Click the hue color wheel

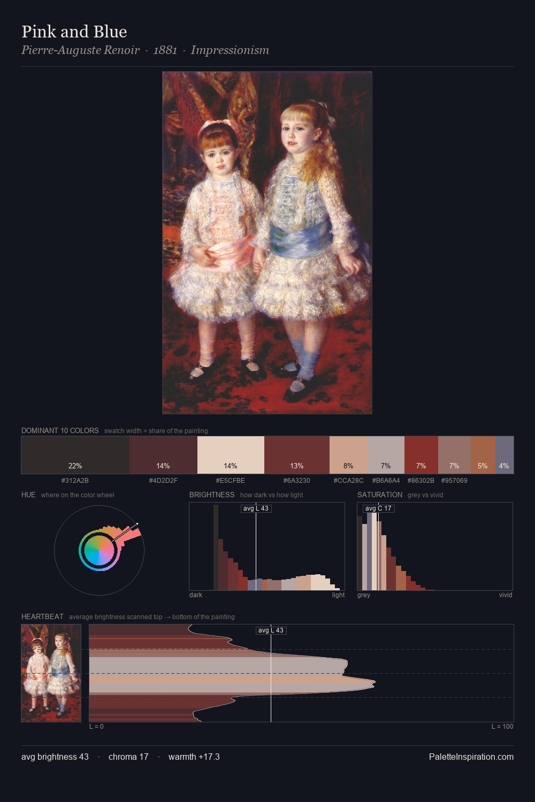[99, 550]
